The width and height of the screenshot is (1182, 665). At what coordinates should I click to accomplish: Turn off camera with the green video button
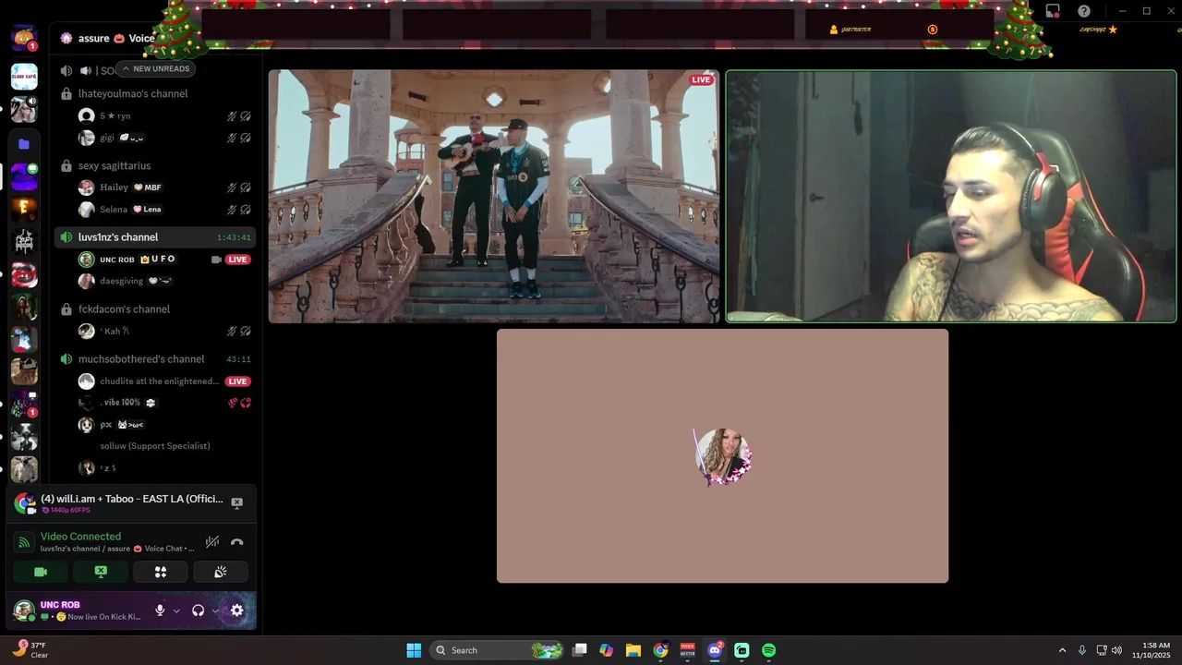[41, 572]
